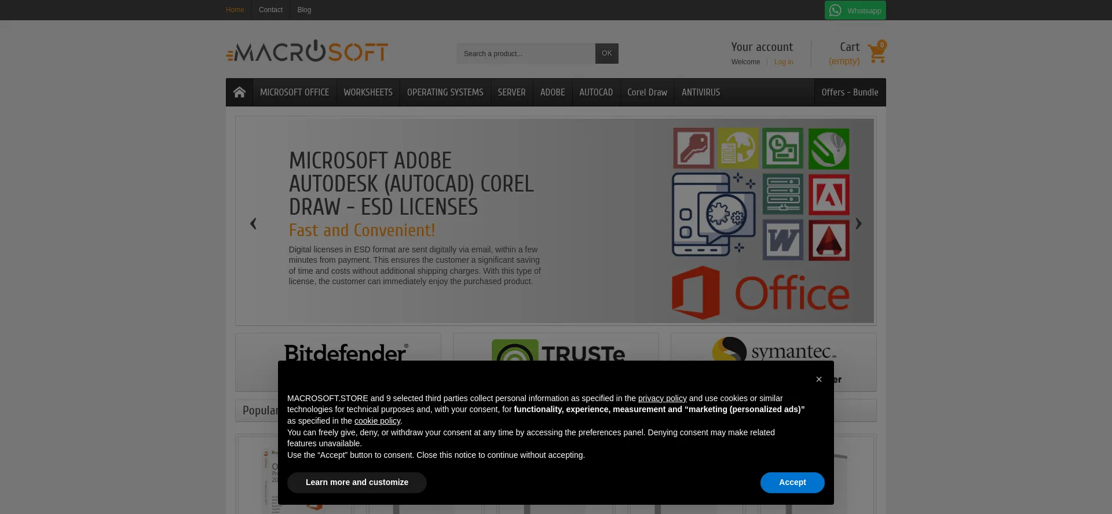Click the Accept cookies button
Screen dimensions: 1112x514
792,482
